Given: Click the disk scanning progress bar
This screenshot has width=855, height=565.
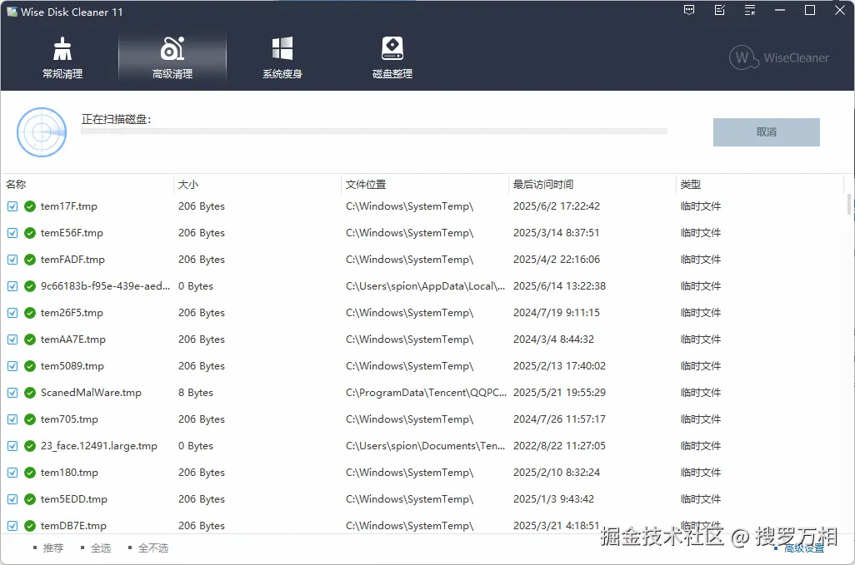Looking at the screenshot, I should [x=374, y=131].
